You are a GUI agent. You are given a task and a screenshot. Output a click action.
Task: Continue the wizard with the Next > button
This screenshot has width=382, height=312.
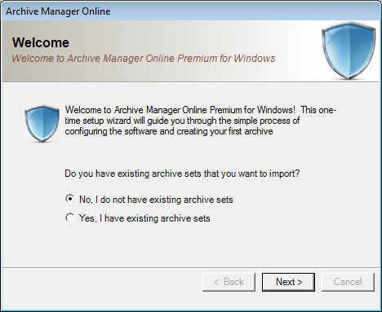click(288, 282)
